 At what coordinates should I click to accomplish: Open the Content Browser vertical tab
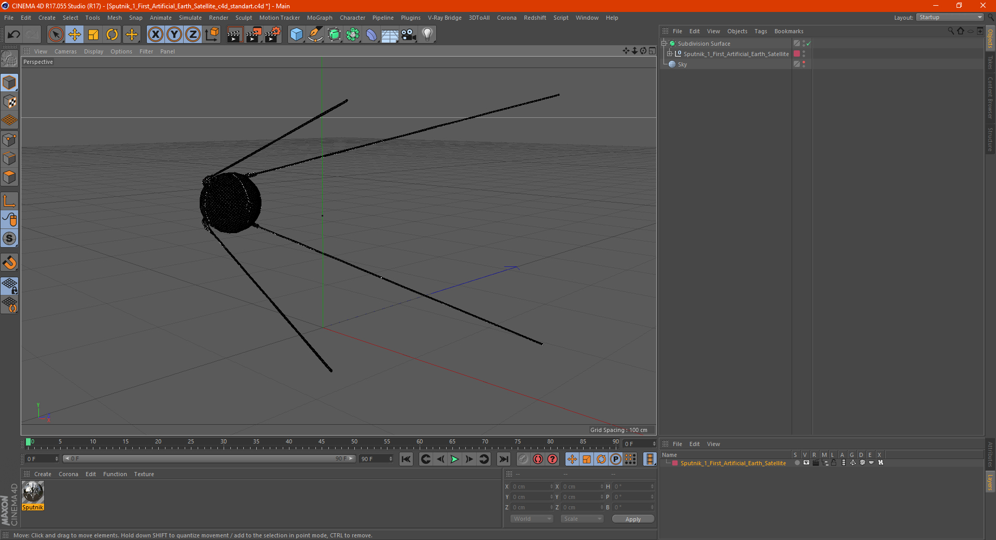click(x=990, y=98)
